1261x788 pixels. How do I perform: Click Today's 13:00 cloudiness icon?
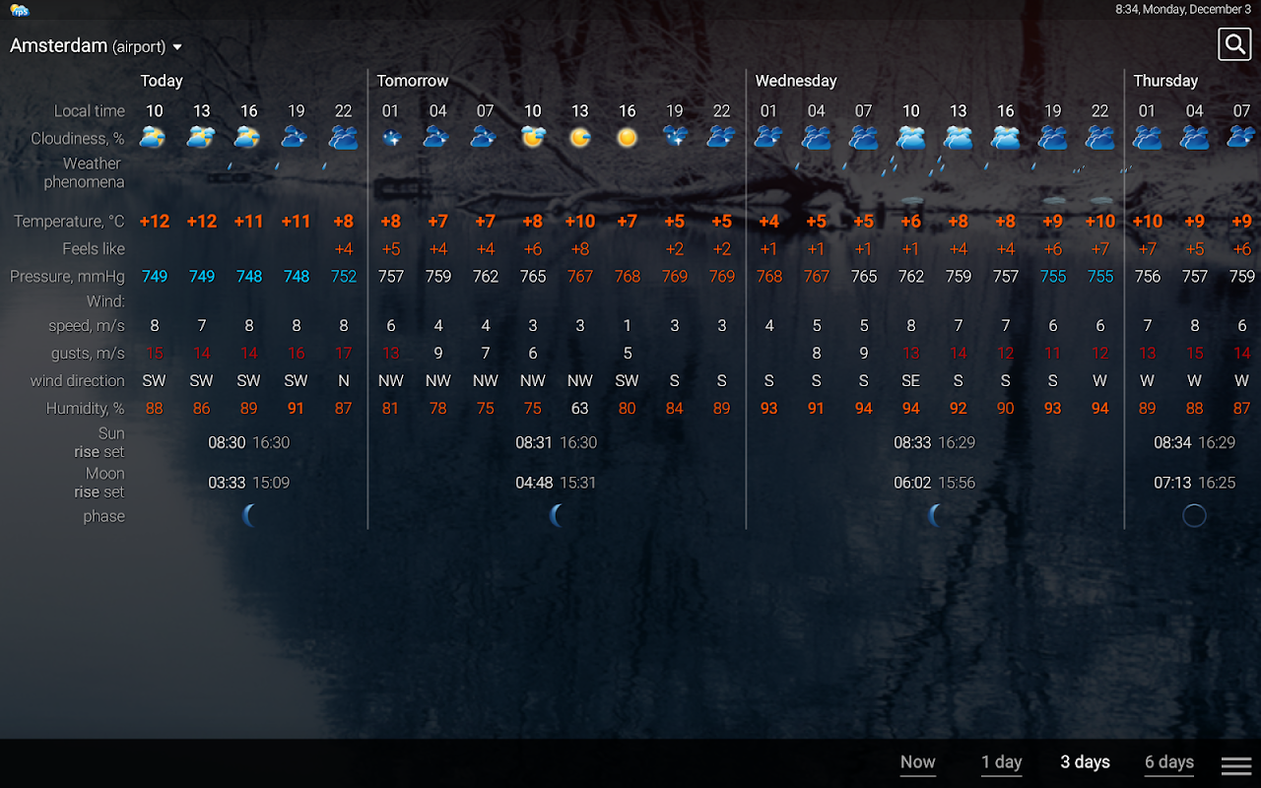201,137
